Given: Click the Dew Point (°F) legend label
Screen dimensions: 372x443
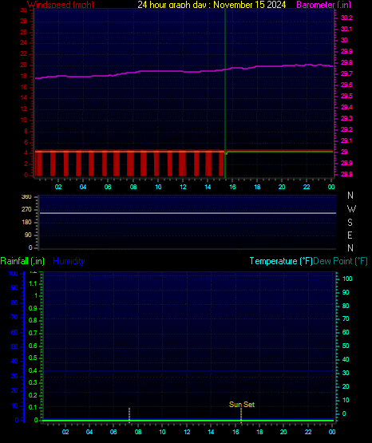Looking at the screenshot, I should tap(340, 261).
